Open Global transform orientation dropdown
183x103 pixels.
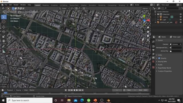coord(64,8)
